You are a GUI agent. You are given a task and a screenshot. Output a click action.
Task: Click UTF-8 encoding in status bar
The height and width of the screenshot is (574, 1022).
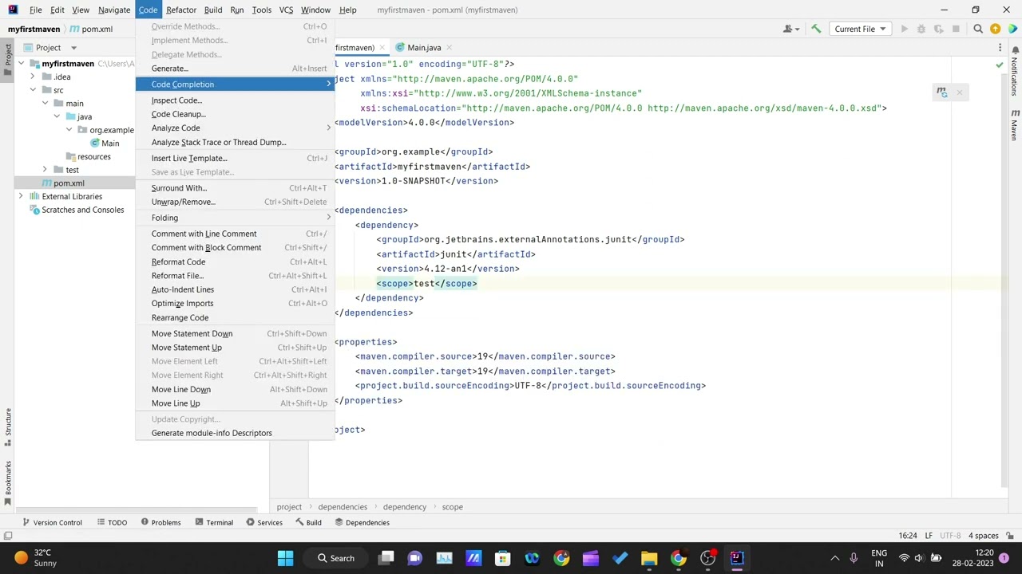click(950, 536)
